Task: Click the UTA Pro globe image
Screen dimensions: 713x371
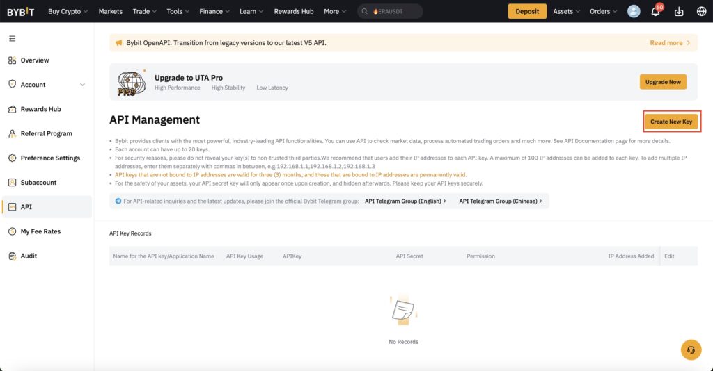Action: 132,83
